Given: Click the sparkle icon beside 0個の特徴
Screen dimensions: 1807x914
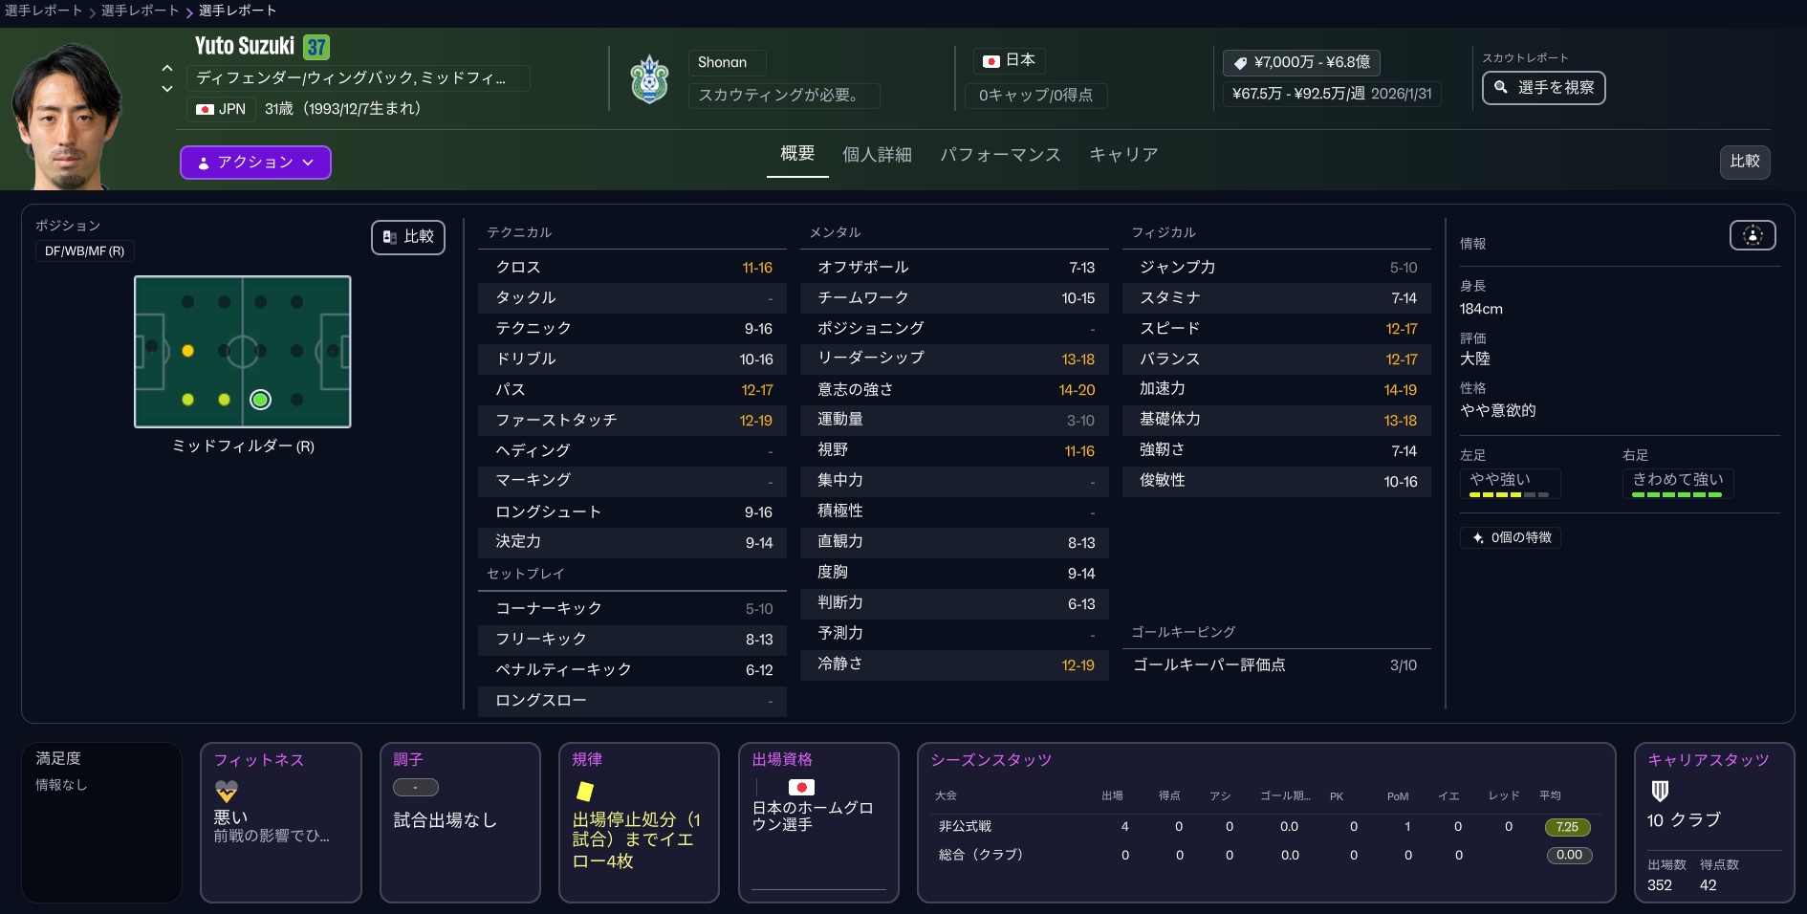Looking at the screenshot, I should point(1478,537).
